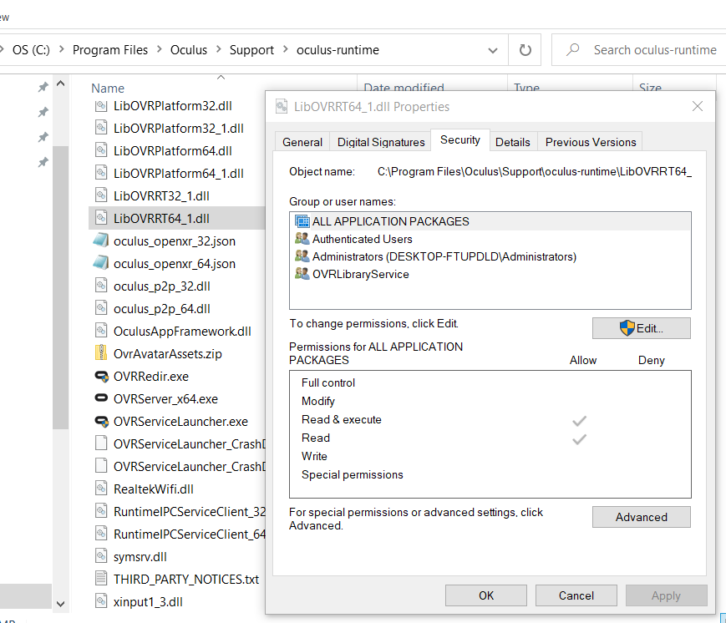The image size is (726, 623).
Task: Click the search magnifier icon
Action: tap(573, 49)
